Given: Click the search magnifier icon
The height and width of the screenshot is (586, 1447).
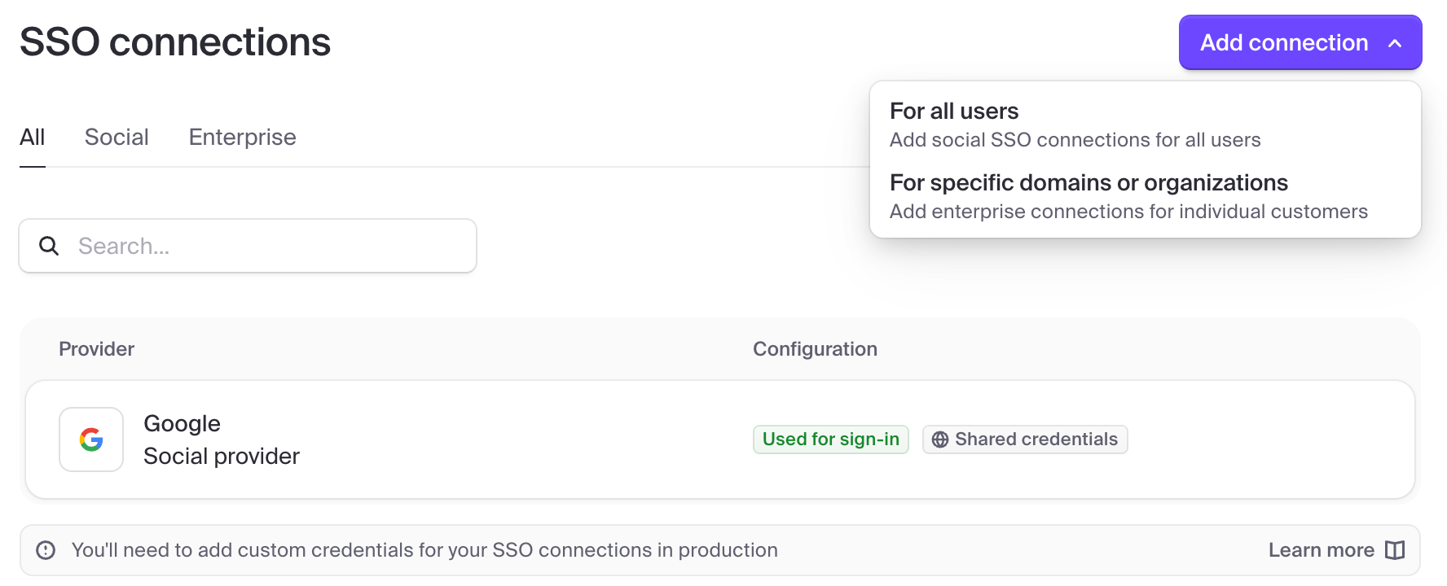Looking at the screenshot, I should click(49, 246).
